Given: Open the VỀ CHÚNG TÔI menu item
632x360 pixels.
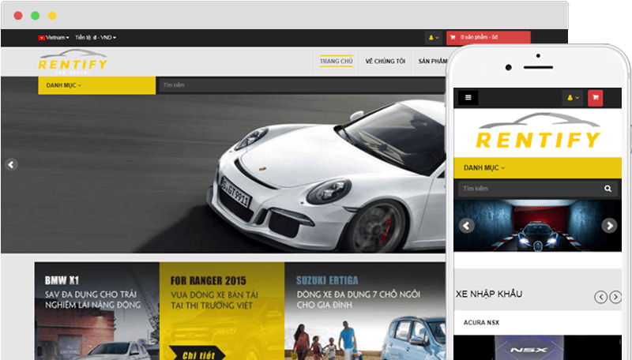Looking at the screenshot, I should coord(386,61).
